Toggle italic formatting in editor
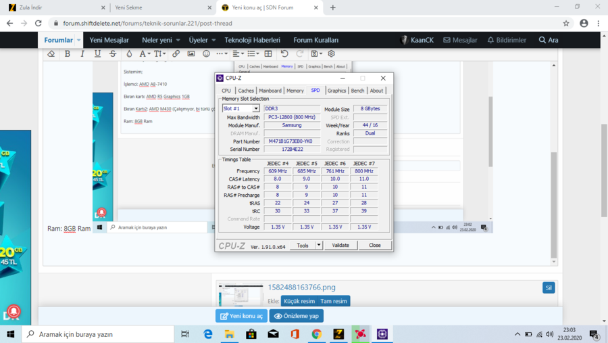608x343 pixels. point(82,54)
